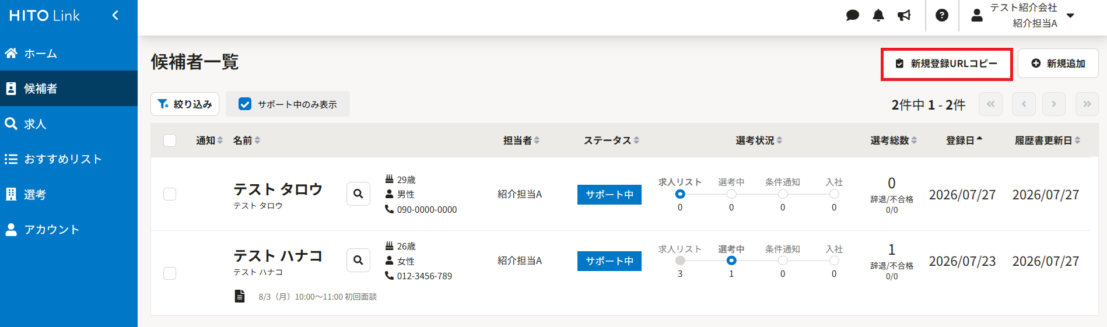The width and height of the screenshot is (1107, 327).
Task: Collapse sidebar with the chevron arrow
Action: [x=115, y=15]
